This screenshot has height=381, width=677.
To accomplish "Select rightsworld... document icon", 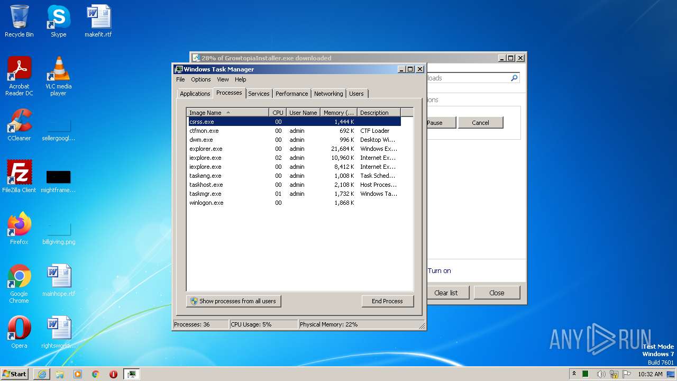I will (58, 332).
